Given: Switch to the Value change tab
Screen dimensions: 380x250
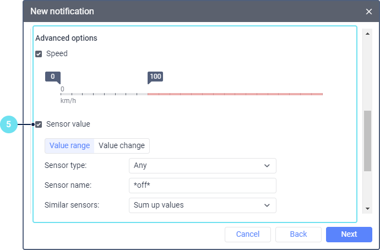Looking at the screenshot, I should [x=122, y=145].
